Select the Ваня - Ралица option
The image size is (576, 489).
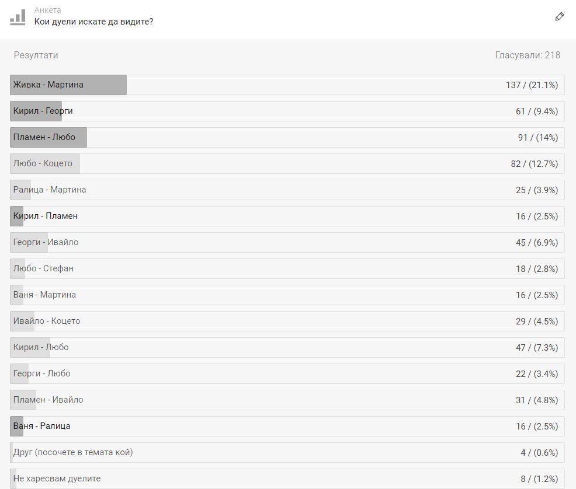(x=287, y=426)
